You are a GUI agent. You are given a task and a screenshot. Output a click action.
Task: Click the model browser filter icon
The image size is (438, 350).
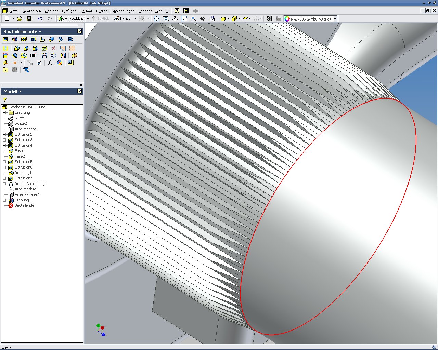5,100
